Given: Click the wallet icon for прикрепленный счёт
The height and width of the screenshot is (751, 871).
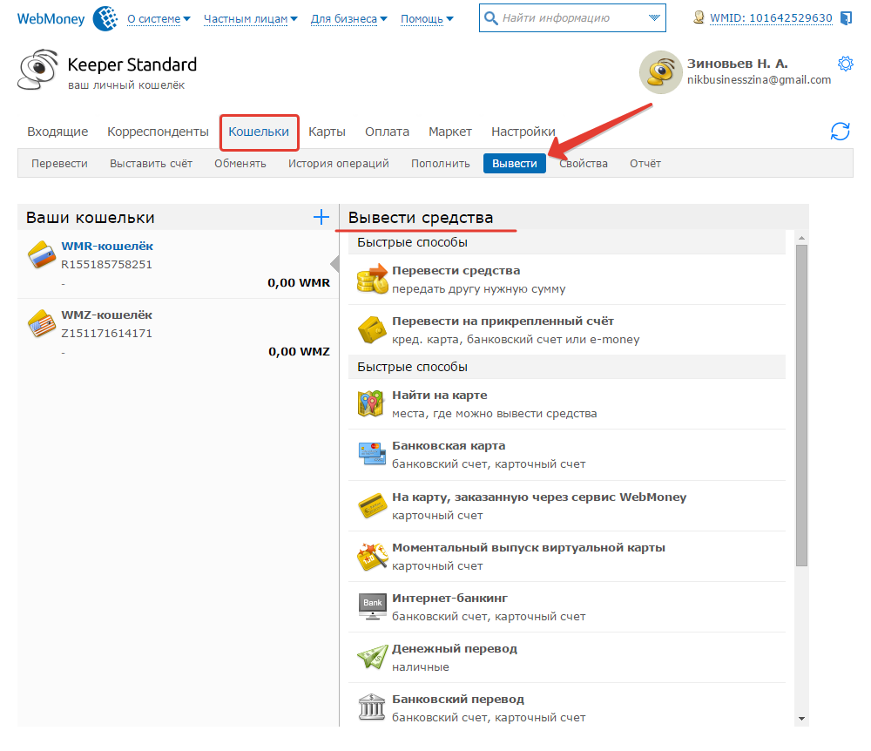Looking at the screenshot, I should 372,329.
